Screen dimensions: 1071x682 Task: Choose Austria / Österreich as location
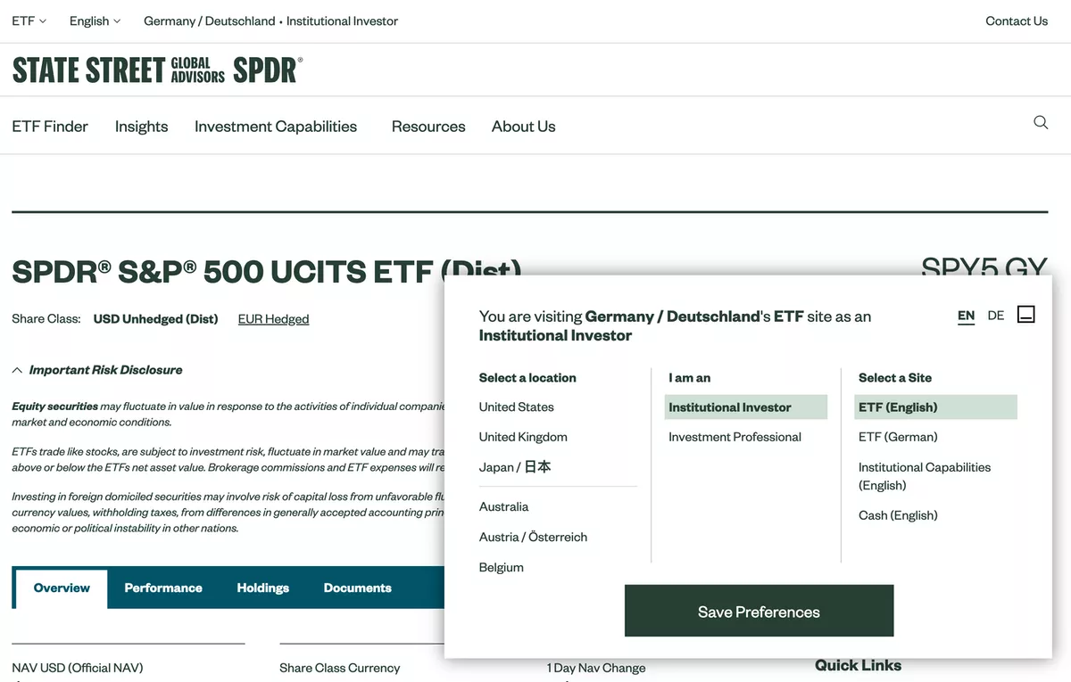click(x=533, y=537)
